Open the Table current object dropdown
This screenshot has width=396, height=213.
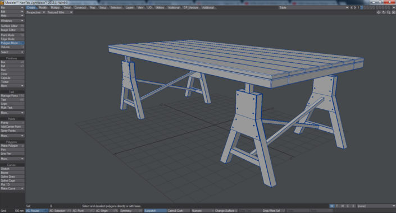[313, 7]
